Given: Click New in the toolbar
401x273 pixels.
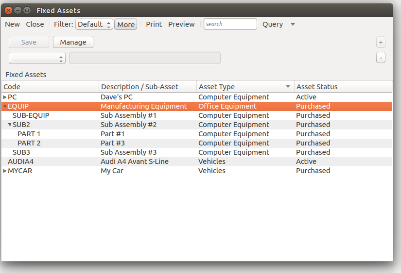Looking at the screenshot, I should pos(13,24).
